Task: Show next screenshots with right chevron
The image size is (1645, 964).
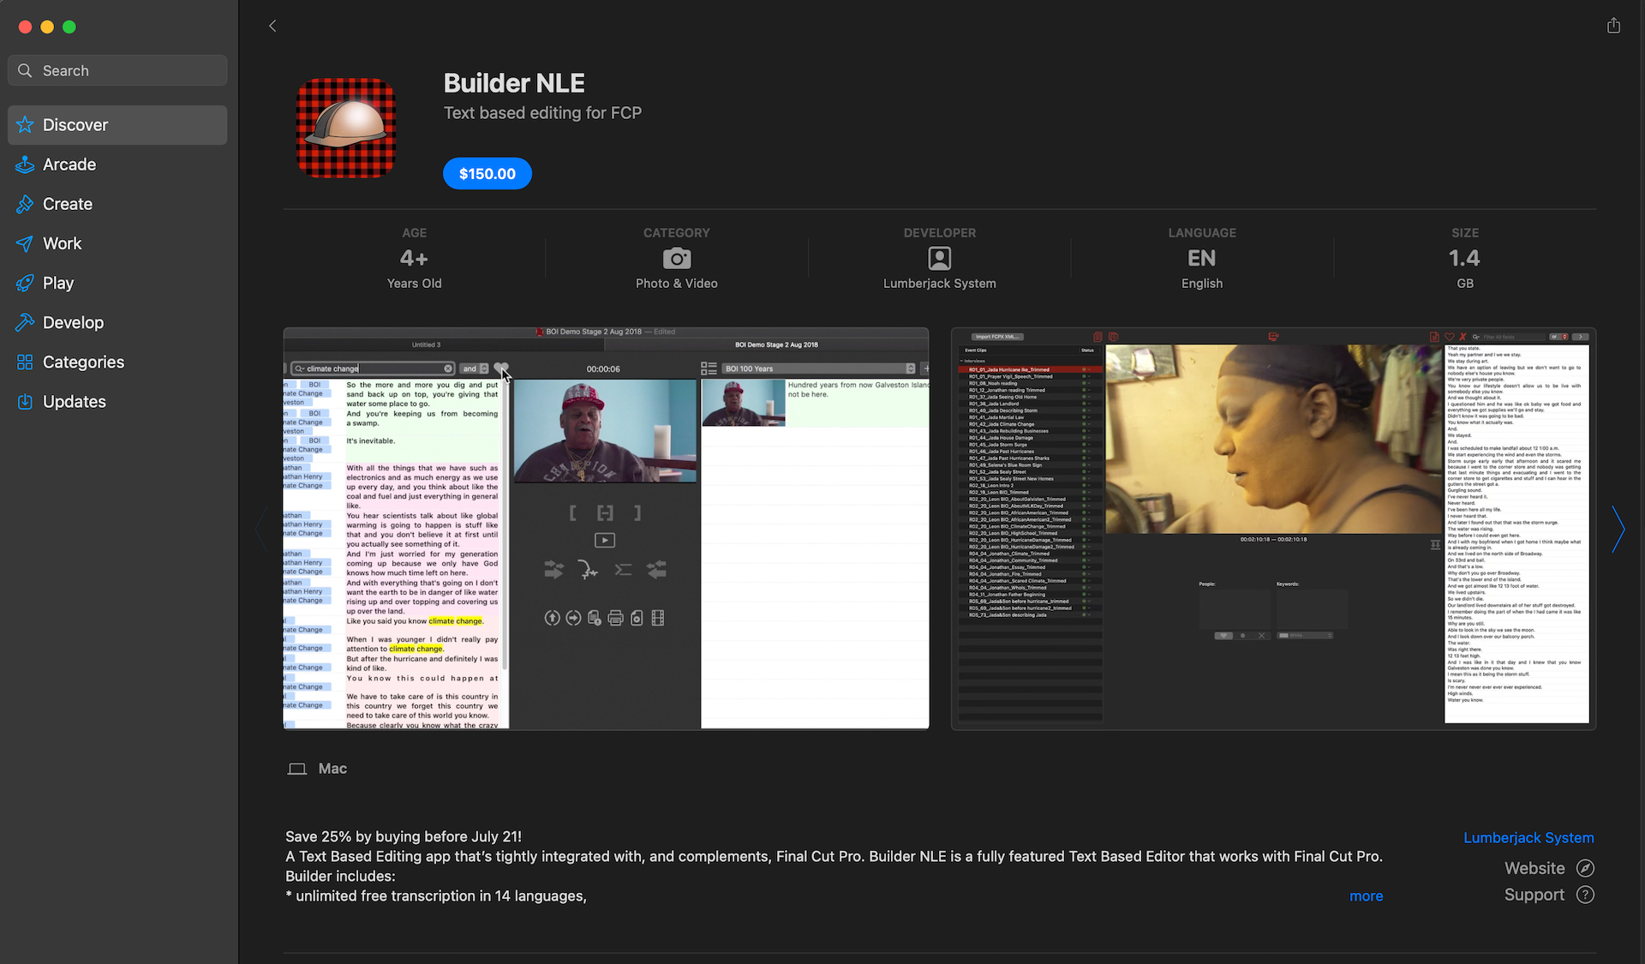Action: click(x=1617, y=529)
